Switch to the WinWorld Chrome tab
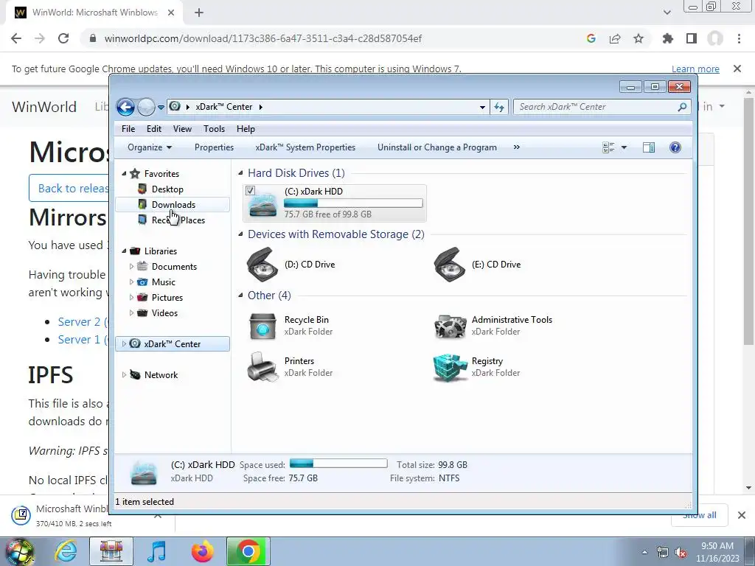Viewport: 755px width, 566px height. (x=94, y=13)
